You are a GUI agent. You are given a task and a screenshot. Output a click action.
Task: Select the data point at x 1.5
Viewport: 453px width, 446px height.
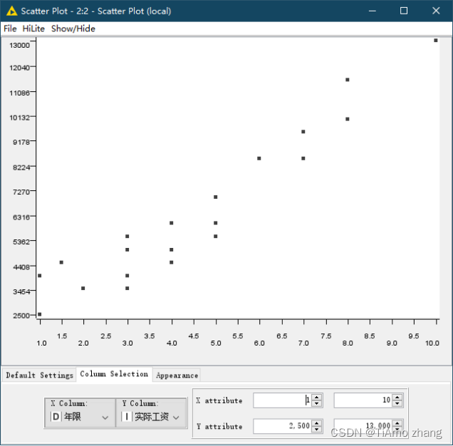pos(61,262)
